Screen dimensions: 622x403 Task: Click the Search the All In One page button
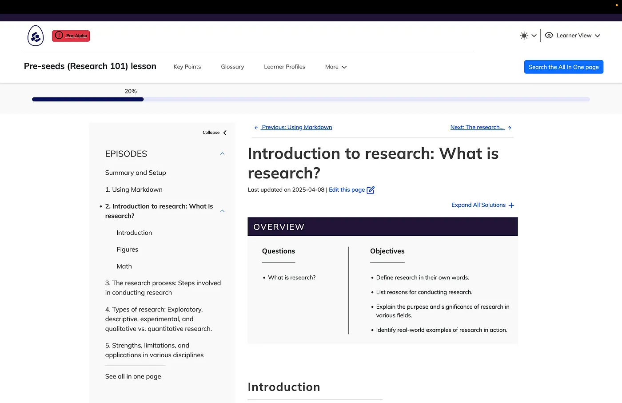click(x=563, y=67)
